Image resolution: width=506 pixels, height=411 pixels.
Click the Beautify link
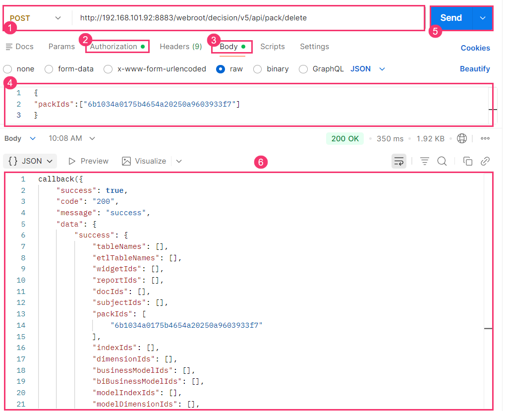[x=475, y=69]
